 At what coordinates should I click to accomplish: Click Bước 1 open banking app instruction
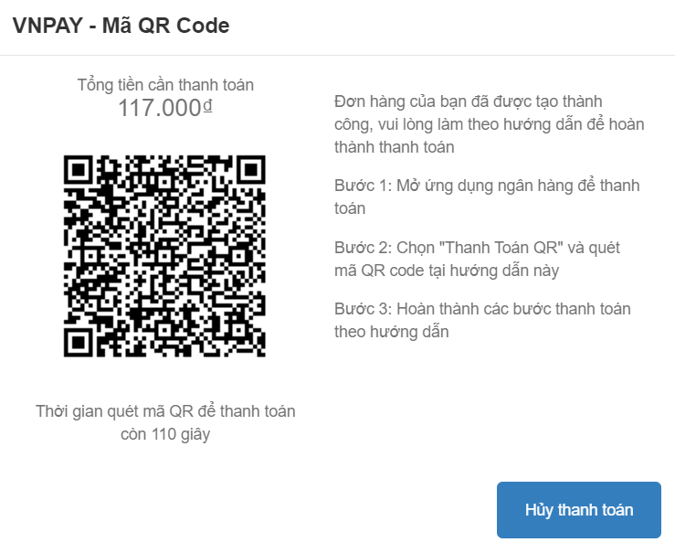[x=487, y=197]
